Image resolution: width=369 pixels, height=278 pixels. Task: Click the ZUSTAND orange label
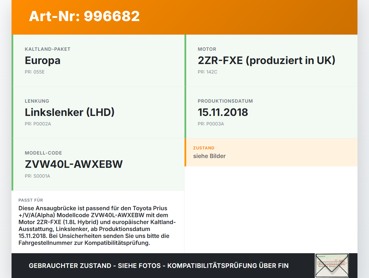click(x=204, y=148)
